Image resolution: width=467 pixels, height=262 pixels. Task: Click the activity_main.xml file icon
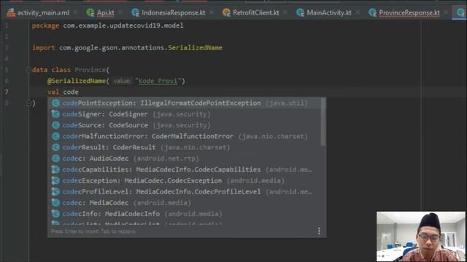[11, 12]
